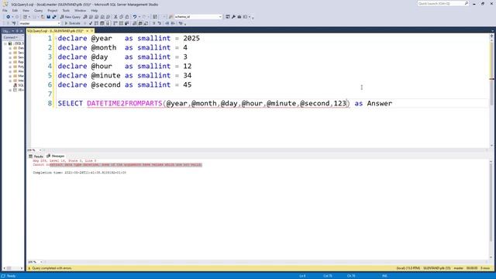Image resolution: width=496 pixels, height=279 pixels.
Task: Click the redo arrow icon
Action: tap(144, 17)
